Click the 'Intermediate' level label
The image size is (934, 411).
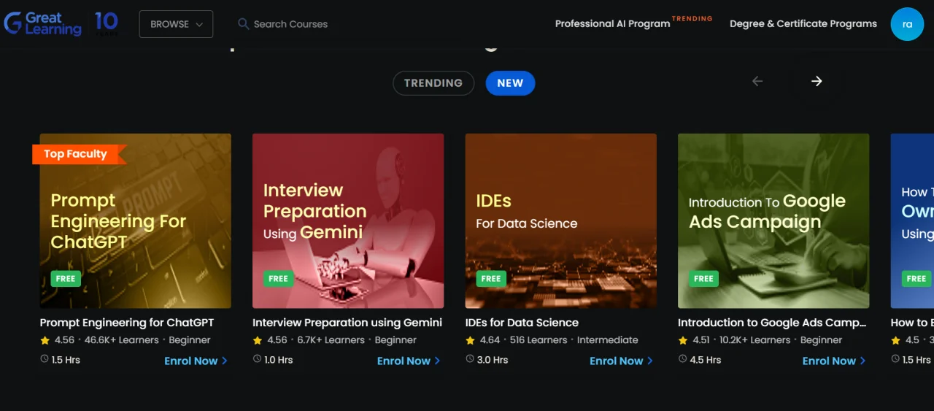(608, 340)
